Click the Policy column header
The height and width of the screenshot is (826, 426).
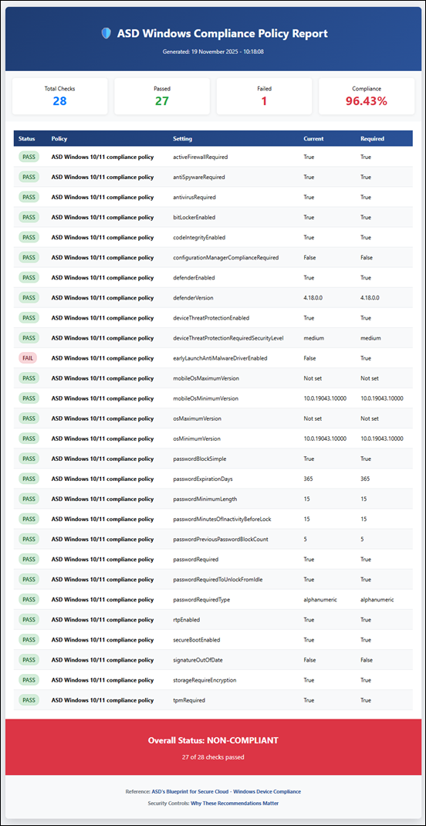point(59,139)
